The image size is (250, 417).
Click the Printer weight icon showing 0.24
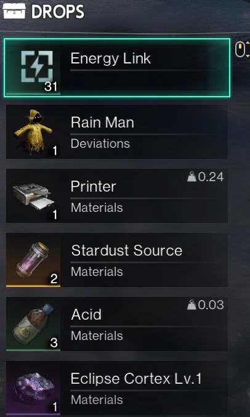[x=192, y=177]
